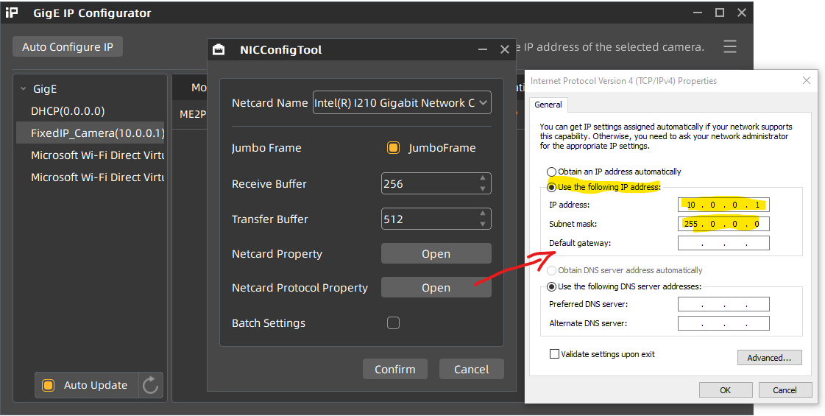The width and height of the screenshot is (825, 416).
Task: Check Validate settings upon exit
Action: pyautogui.click(x=554, y=354)
